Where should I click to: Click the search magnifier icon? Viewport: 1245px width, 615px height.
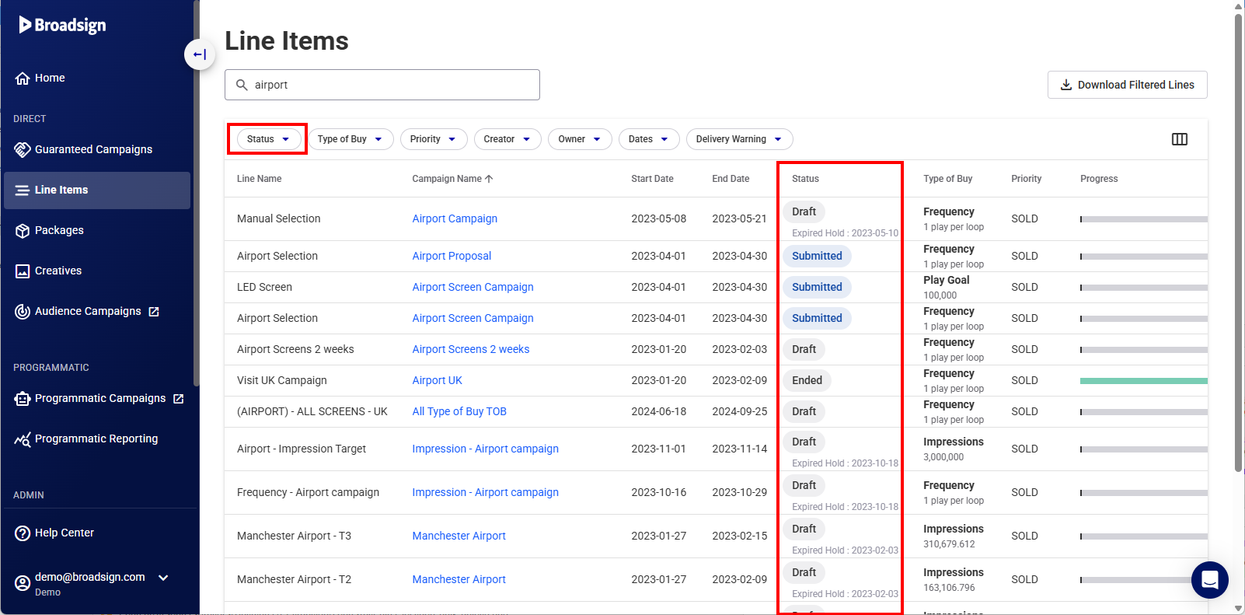click(x=242, y=85)
